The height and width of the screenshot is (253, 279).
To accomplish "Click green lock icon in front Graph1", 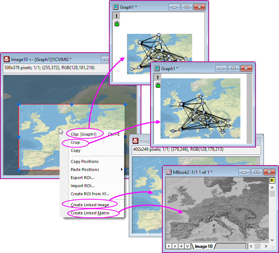I will point(158,85).
